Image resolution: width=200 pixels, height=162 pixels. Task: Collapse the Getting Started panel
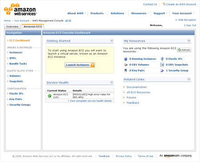112,40
